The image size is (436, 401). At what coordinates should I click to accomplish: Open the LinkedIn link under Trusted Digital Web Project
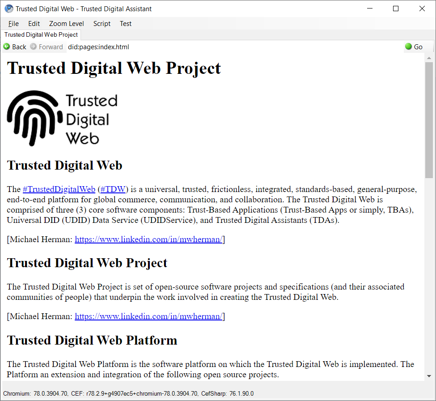(148, 316)
